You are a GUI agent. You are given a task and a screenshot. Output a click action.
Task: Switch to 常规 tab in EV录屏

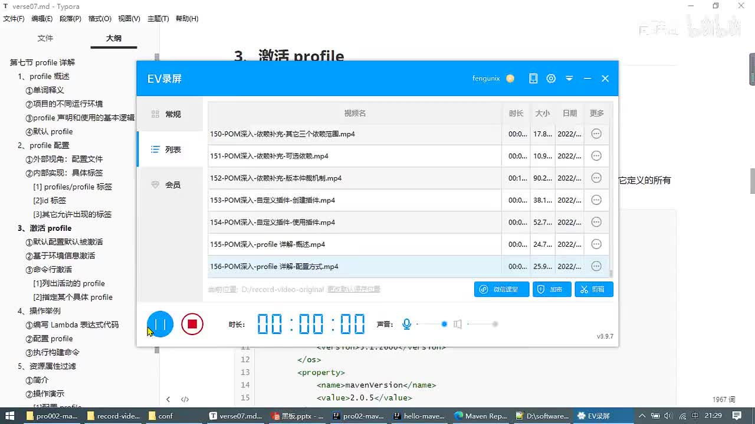170,114
